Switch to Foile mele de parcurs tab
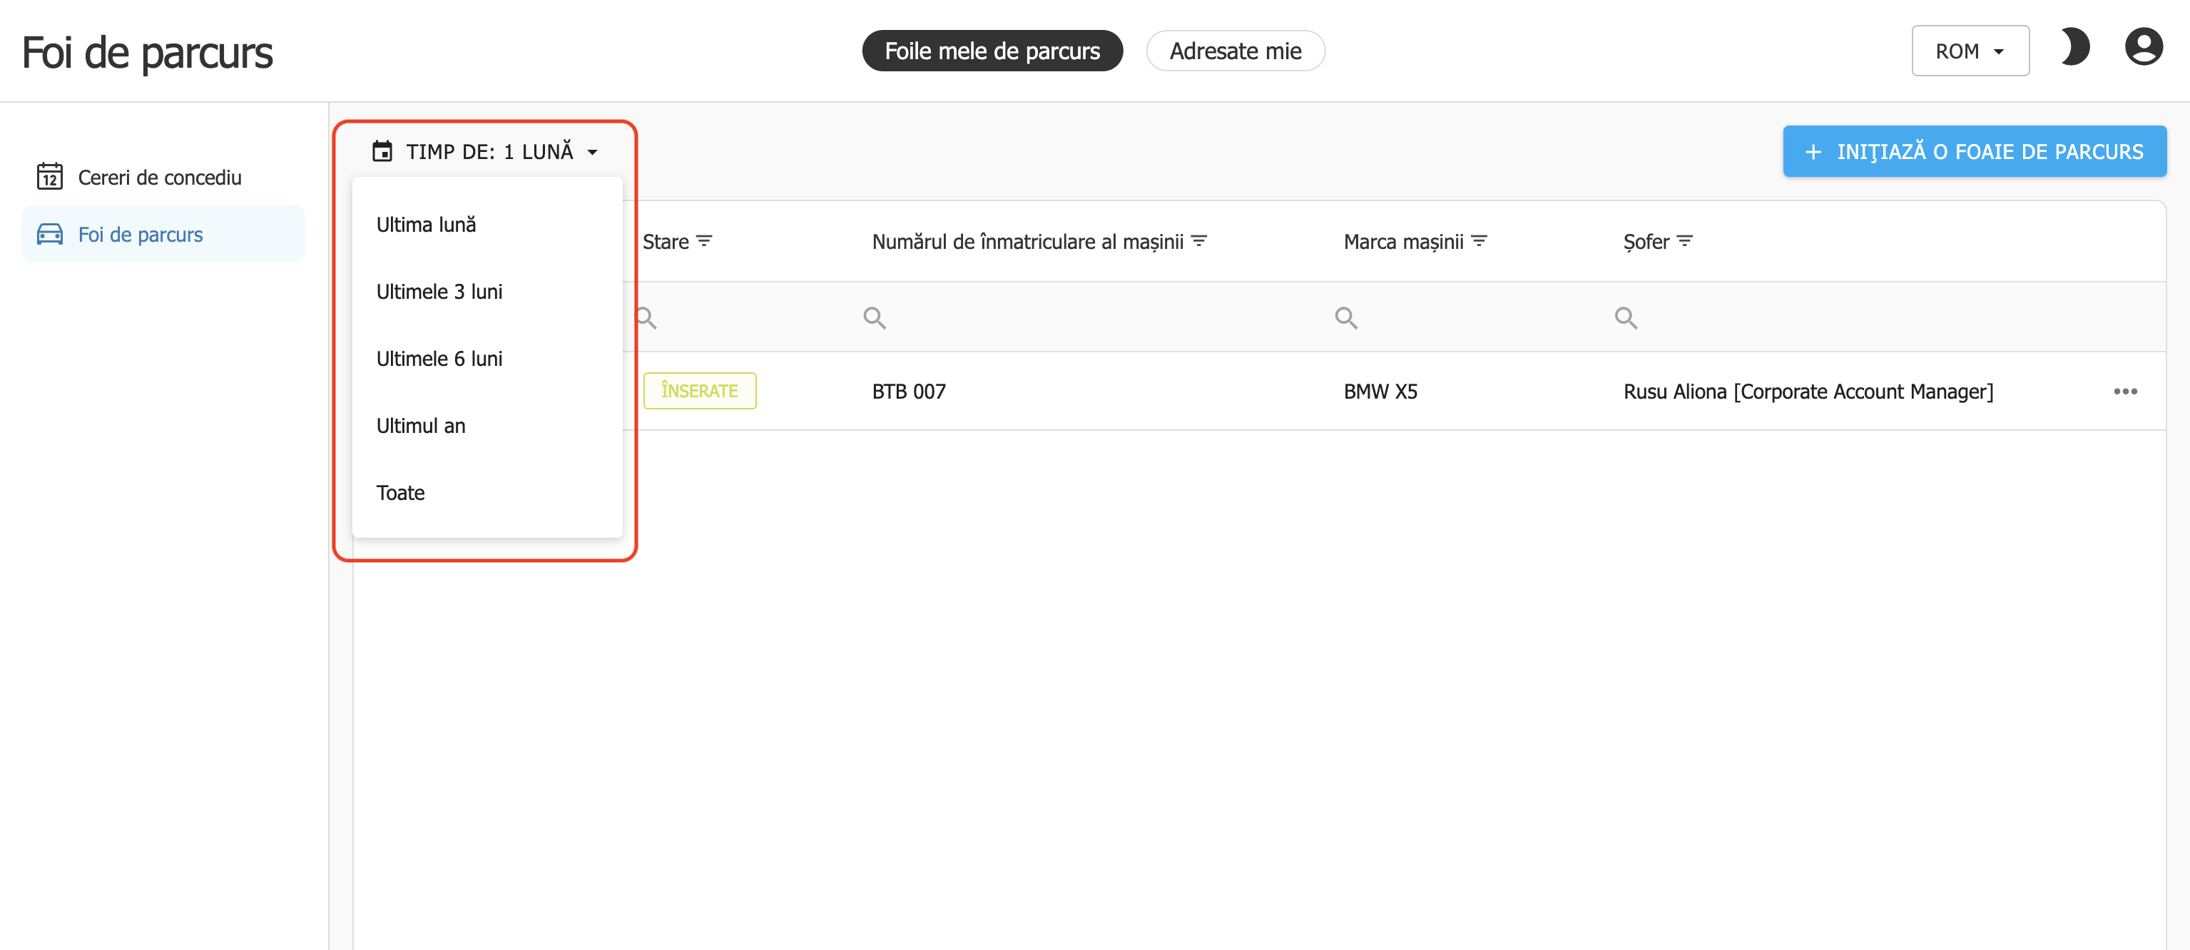 tap(992, 51)
